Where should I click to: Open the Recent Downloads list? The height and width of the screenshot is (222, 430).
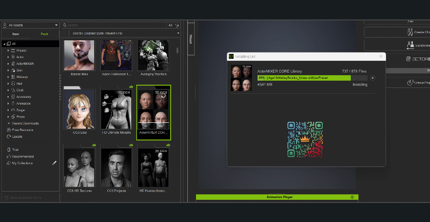pyautogui.click(x=25, y=124)
